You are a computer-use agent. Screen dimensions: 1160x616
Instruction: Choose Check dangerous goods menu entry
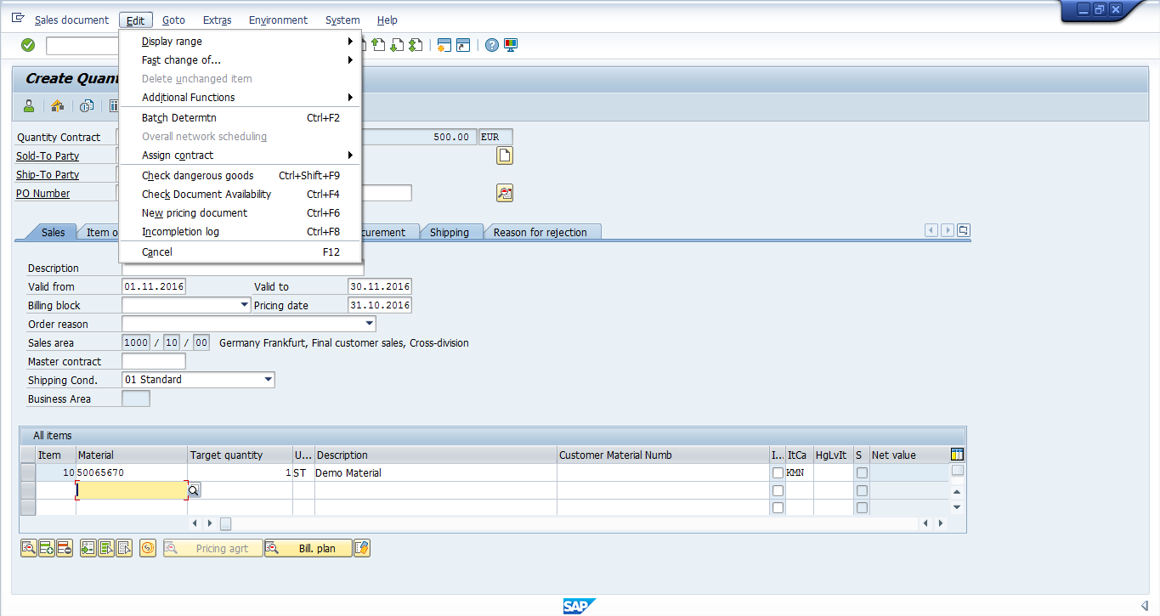tap(240, 176)
